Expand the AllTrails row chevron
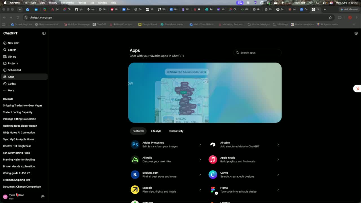The width and height of the screenshot is (361, 203). [x=200, y=160]
